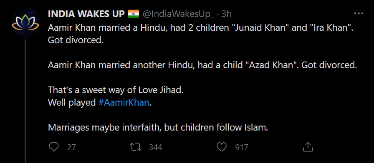Open the share icon menu
Screen dimensions: 374x163
pyautogui.click(x=308, y=147)
